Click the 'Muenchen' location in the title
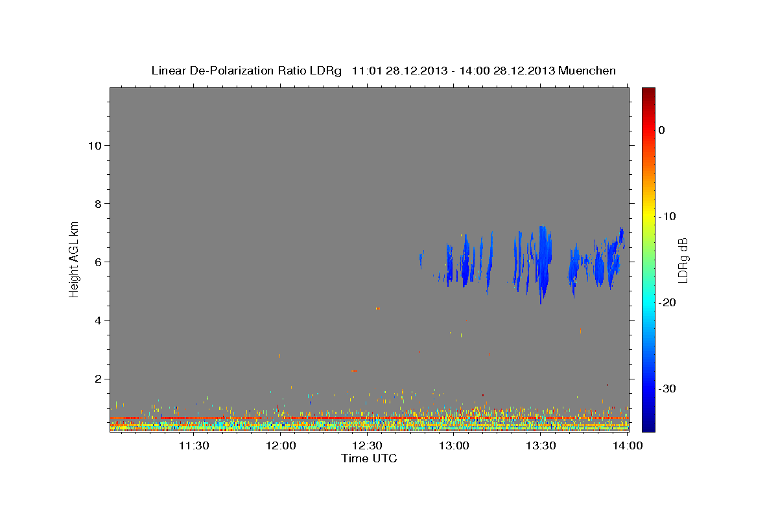Image resolution: width=778 pixels, height=518 pixels. click(x=588, y=71)
